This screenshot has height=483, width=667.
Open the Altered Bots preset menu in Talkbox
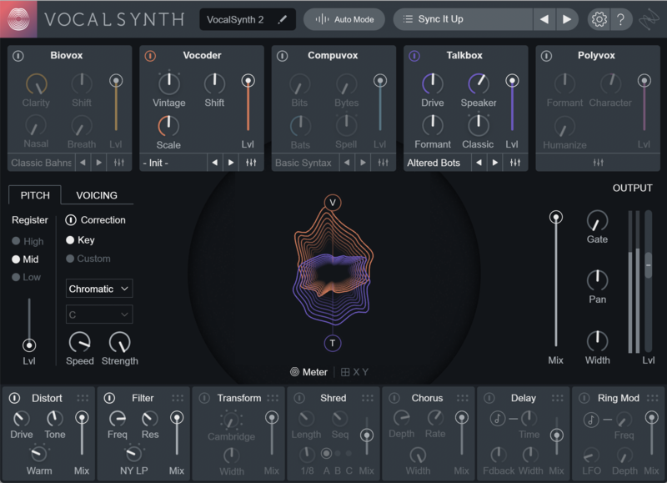[437, 163]
